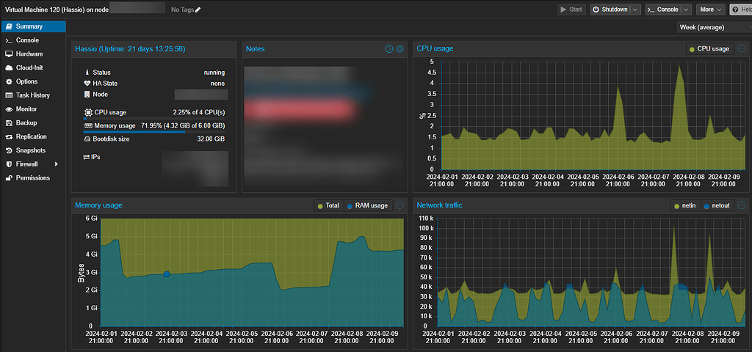Viewport: 752px width, 352px height.
Task: Open the Hardware section in the sidebar
Action: pos(29,54)
